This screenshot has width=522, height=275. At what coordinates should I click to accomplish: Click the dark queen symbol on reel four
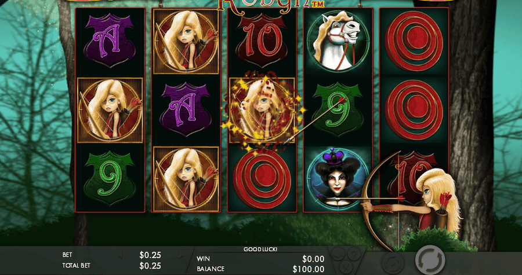338,179
